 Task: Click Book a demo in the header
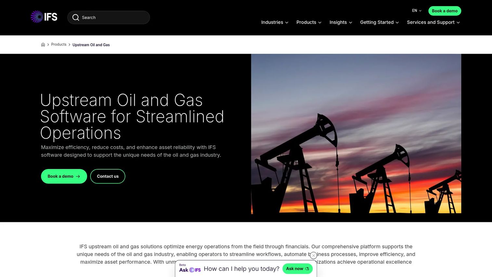[x=445, y=11]
